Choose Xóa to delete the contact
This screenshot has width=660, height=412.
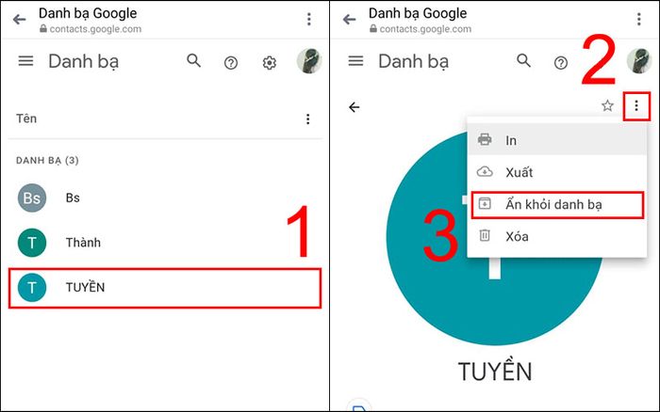(x=557, y=236)
